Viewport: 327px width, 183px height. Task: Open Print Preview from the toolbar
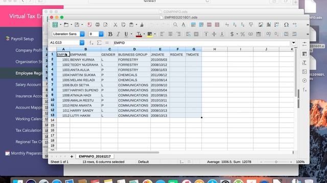tap(106, 25)
